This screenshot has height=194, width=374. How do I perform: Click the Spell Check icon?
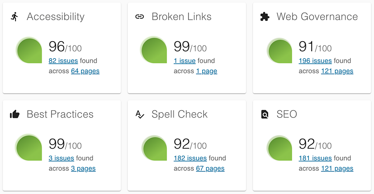[140, 114]
